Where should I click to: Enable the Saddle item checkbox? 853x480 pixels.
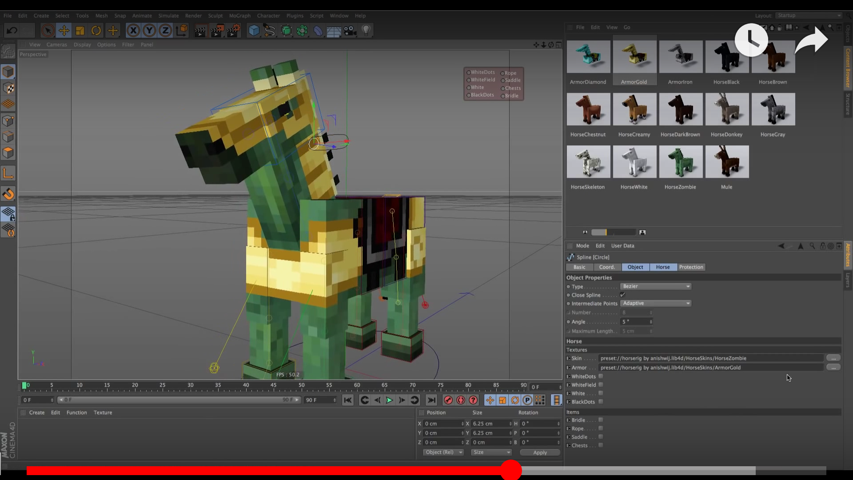[601, 437]
